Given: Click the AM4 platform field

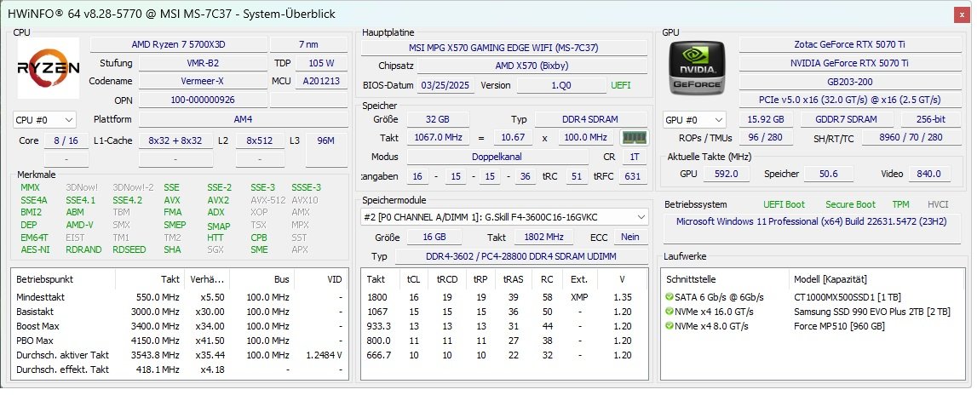Looking at the screenshot, I should 243,119.
